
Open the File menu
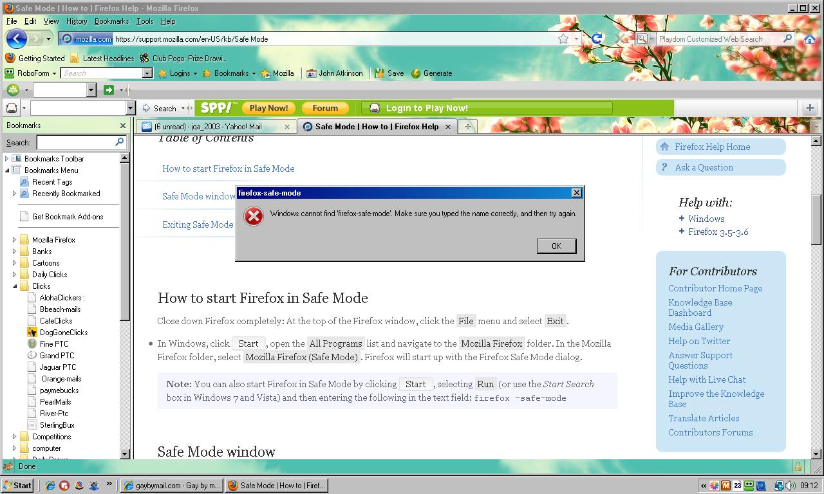point(12,21)
